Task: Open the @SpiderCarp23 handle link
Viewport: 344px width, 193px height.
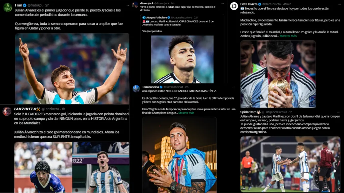Action: pos(276,112)
